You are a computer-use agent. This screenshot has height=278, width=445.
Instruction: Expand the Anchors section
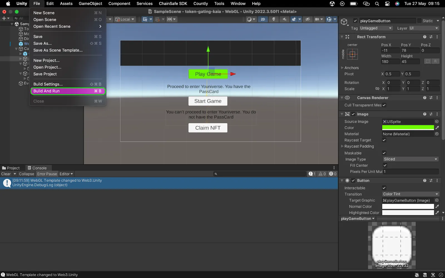coord(342,68)
